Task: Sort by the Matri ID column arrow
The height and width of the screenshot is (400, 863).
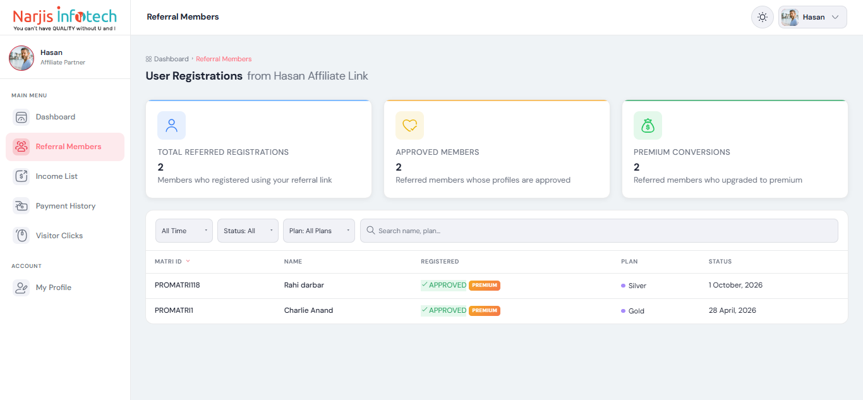Action: click(x=188, y=261)
